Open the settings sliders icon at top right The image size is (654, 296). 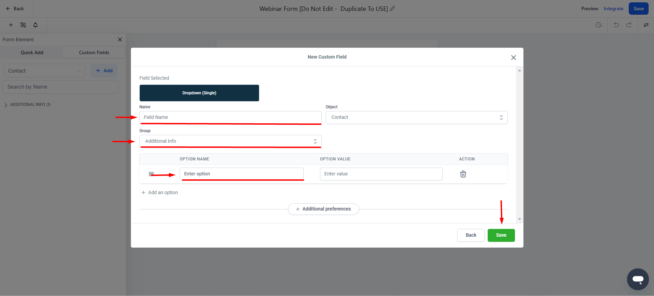click(x=646, y=25)
